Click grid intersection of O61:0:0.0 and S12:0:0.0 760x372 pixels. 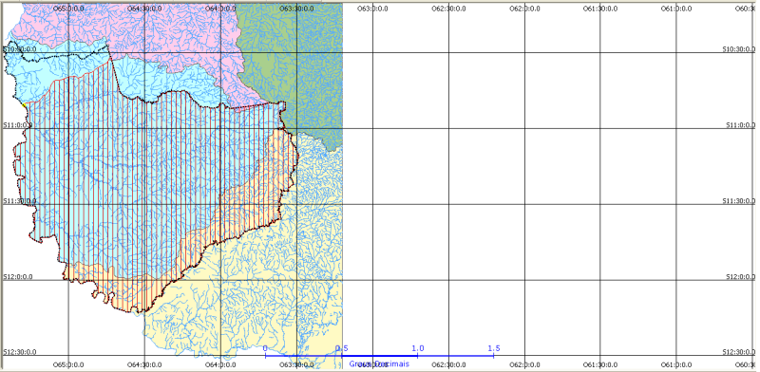pyautogui.click(x=676, y=280)
